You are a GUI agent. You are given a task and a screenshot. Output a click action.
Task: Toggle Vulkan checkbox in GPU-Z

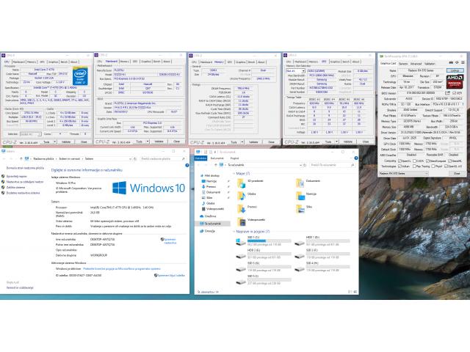coord(399,166)
